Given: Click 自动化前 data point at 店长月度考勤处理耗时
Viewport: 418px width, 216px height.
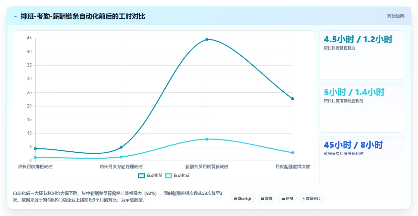Looking at the screenshot, I should click(121, 147).
